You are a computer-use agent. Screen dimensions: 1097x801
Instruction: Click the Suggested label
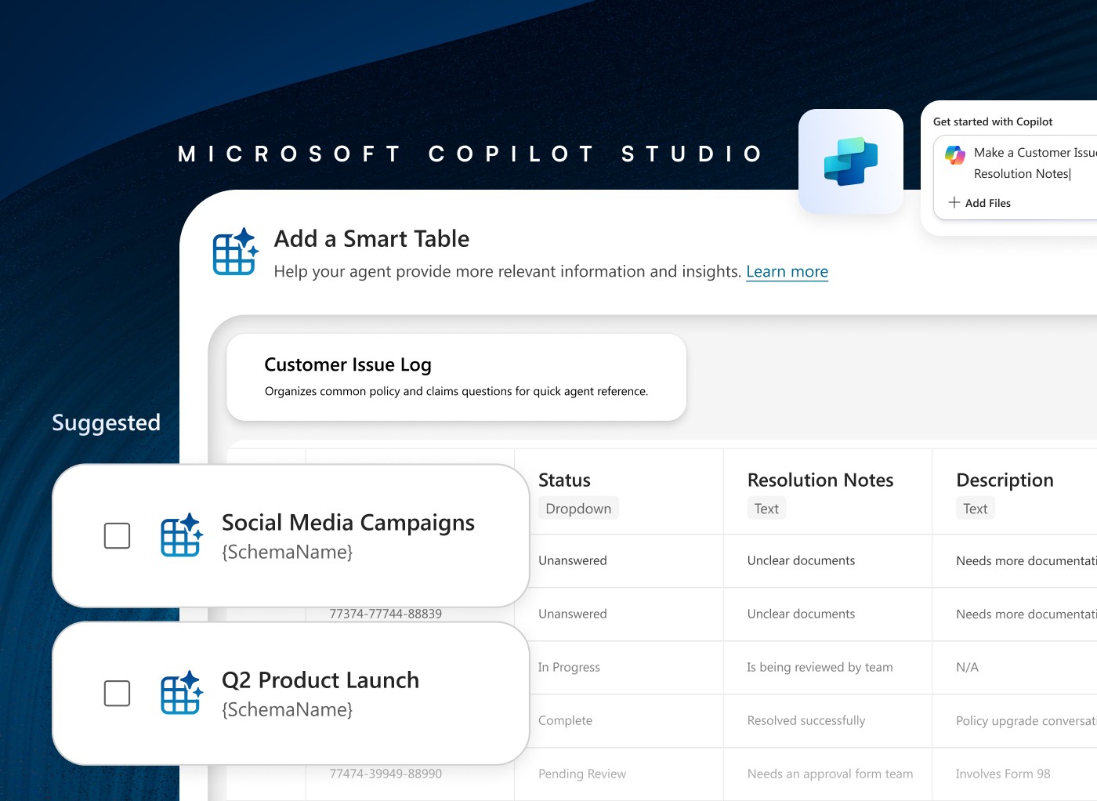coord(106,423)
